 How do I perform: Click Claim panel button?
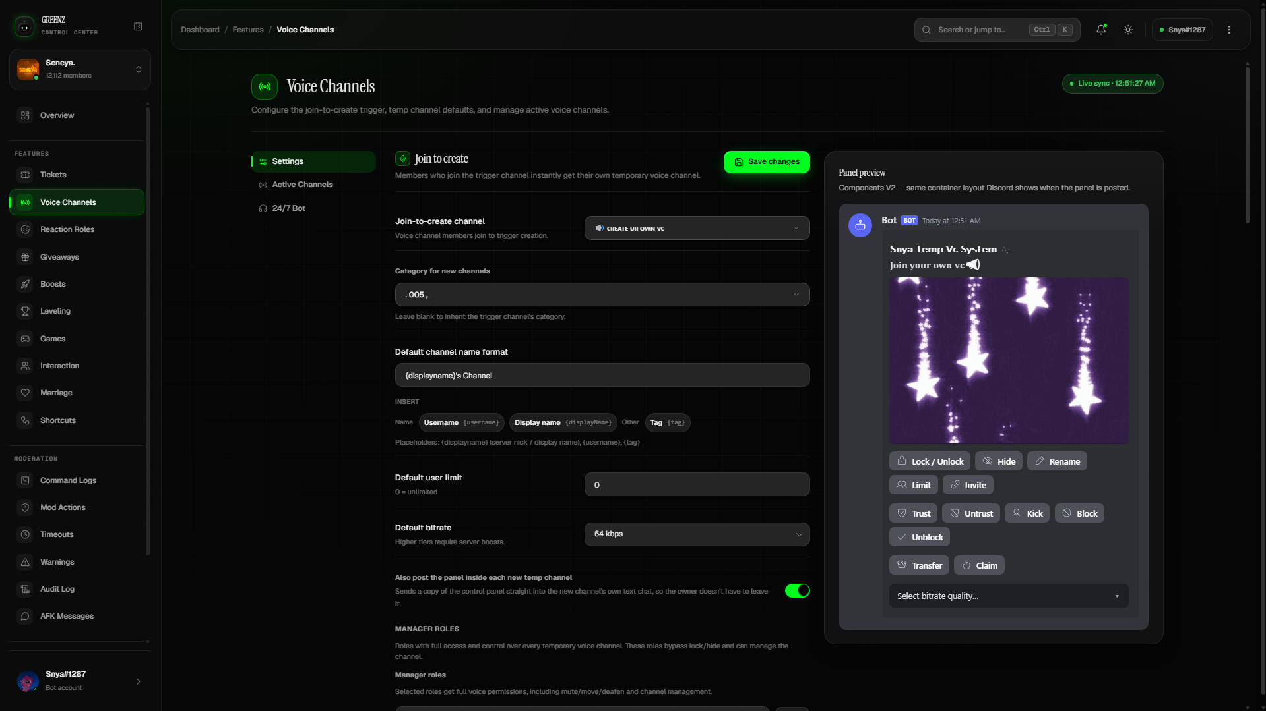[x=979, y=565]
